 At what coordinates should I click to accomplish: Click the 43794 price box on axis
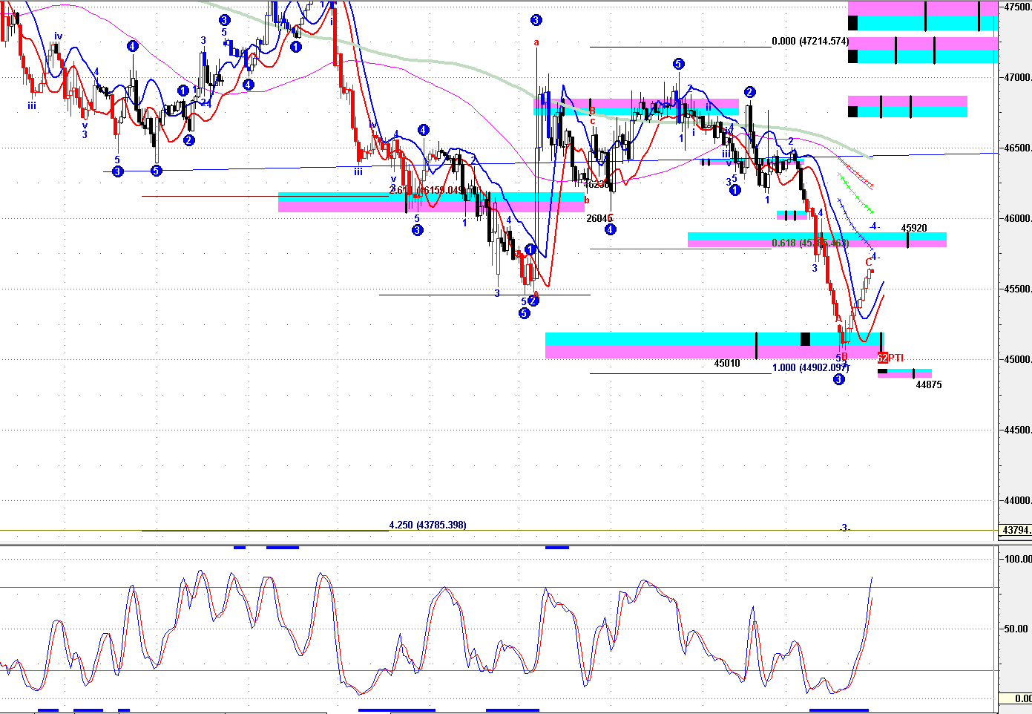(x=1015, y=530)
